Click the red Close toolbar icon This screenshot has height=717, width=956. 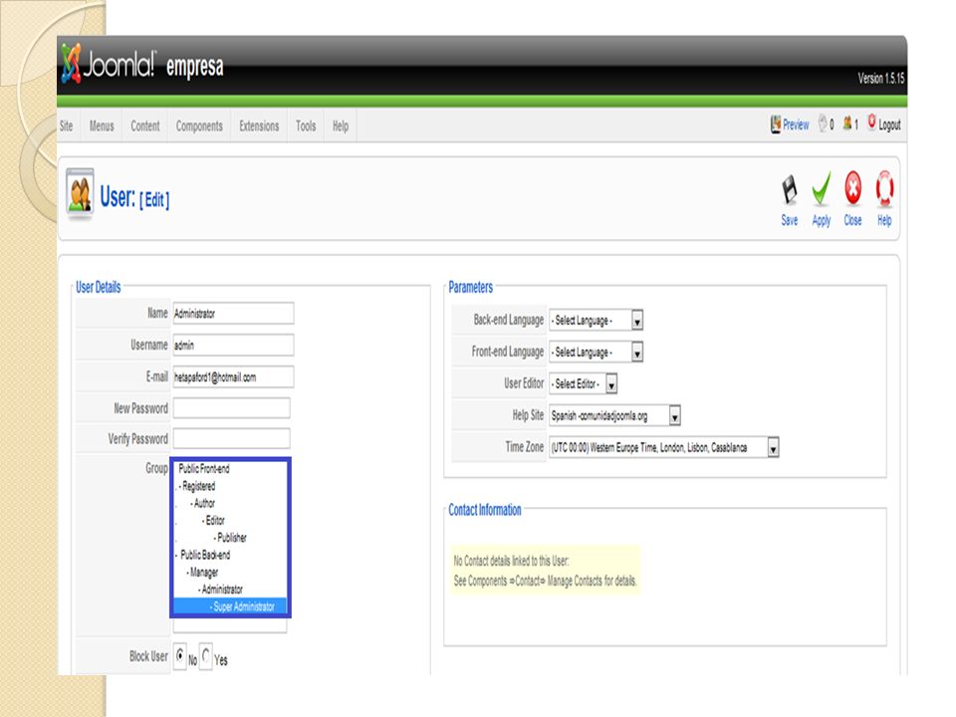coord(853,188)
